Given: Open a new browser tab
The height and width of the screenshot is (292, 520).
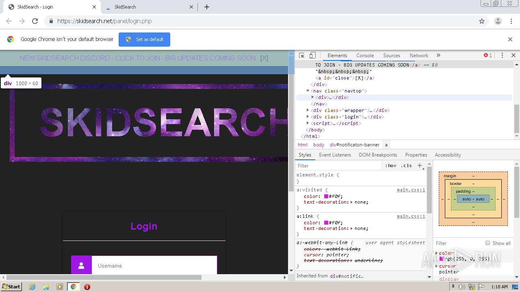Looking at the screenshot, I should pos(206,7).
